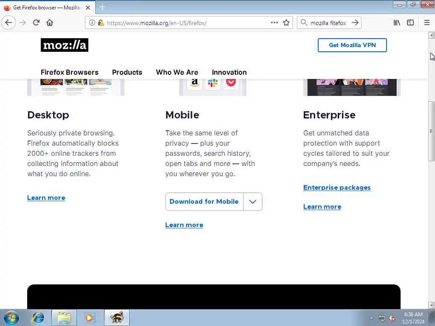The image size is (435, 326).
Task: Bookmark this page with the star
Action: coord(286,23)
